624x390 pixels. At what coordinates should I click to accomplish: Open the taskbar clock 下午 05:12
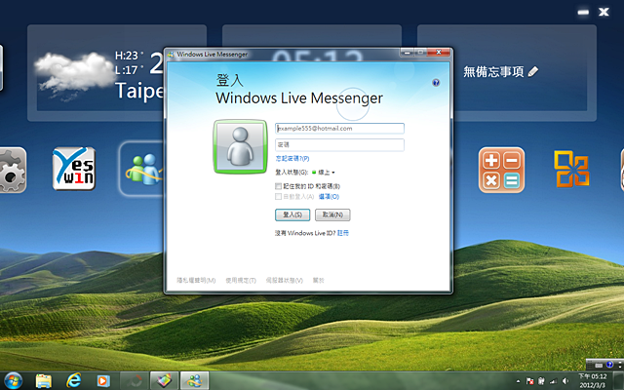[x=592, y=381]
